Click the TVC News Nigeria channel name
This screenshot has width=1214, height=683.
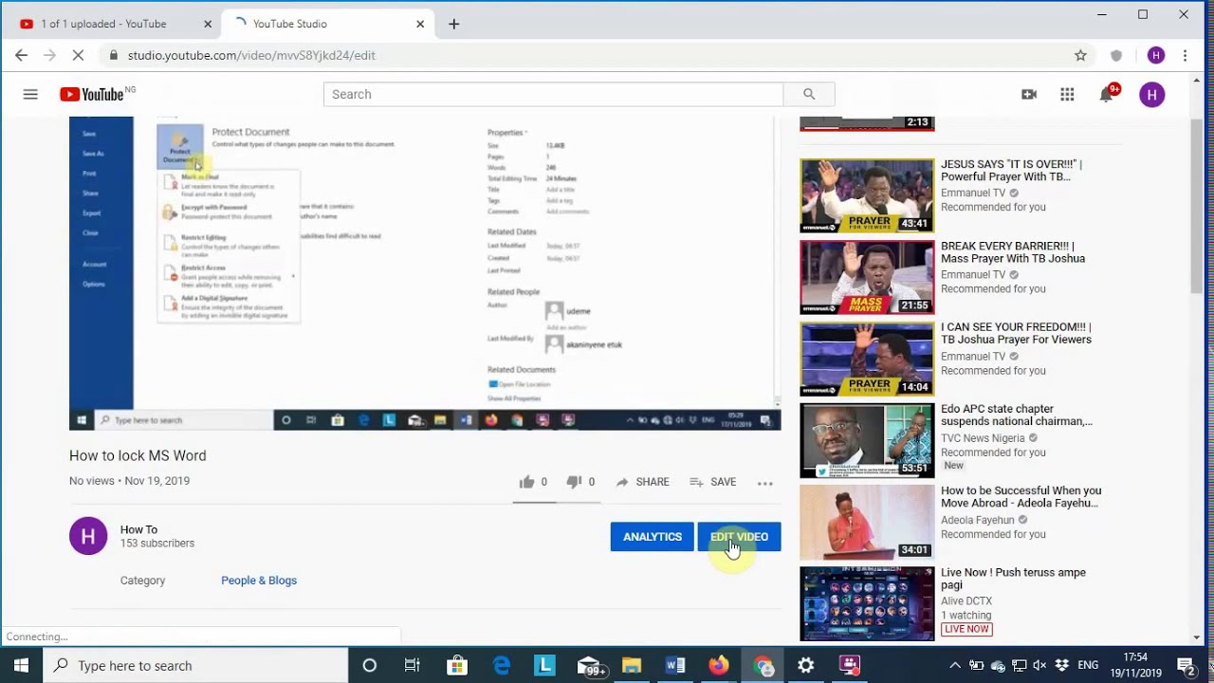click(x=983, y=438)
